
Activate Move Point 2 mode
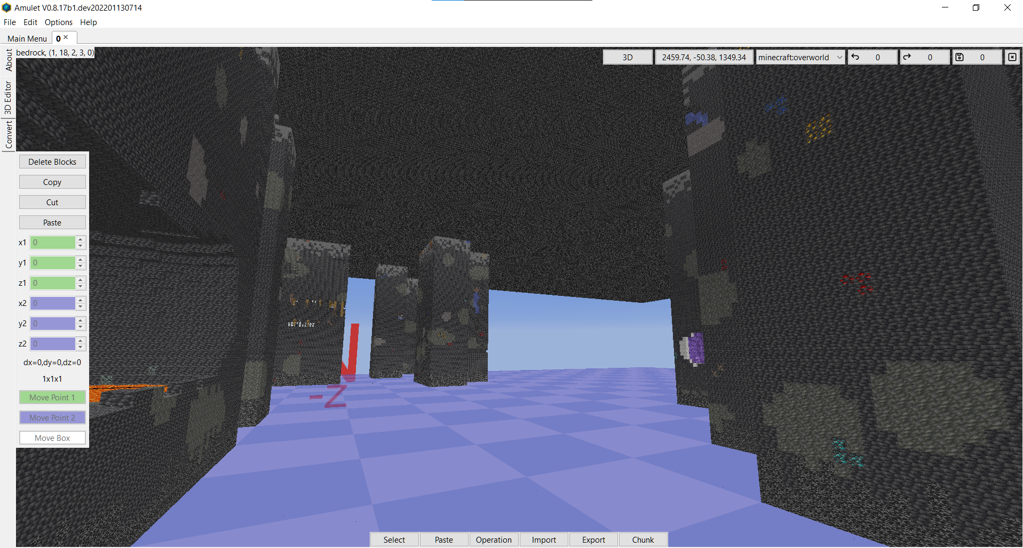click(x=52, y=417)
